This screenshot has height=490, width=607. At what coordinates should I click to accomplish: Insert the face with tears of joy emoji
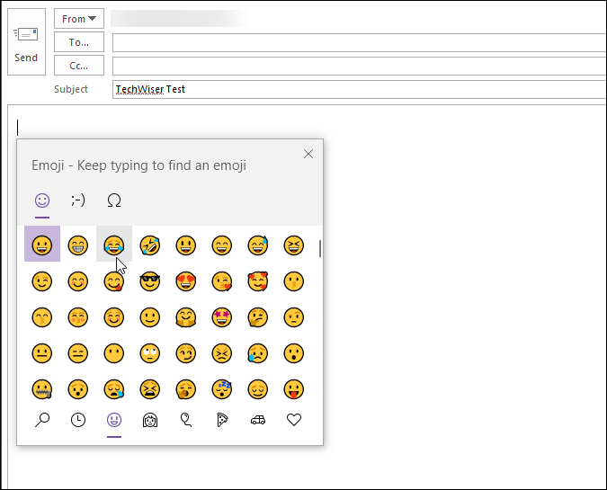point(114,245)
